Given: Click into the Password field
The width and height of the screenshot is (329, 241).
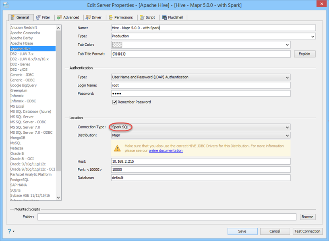Looking at the screenshot, I should (201, 94).
